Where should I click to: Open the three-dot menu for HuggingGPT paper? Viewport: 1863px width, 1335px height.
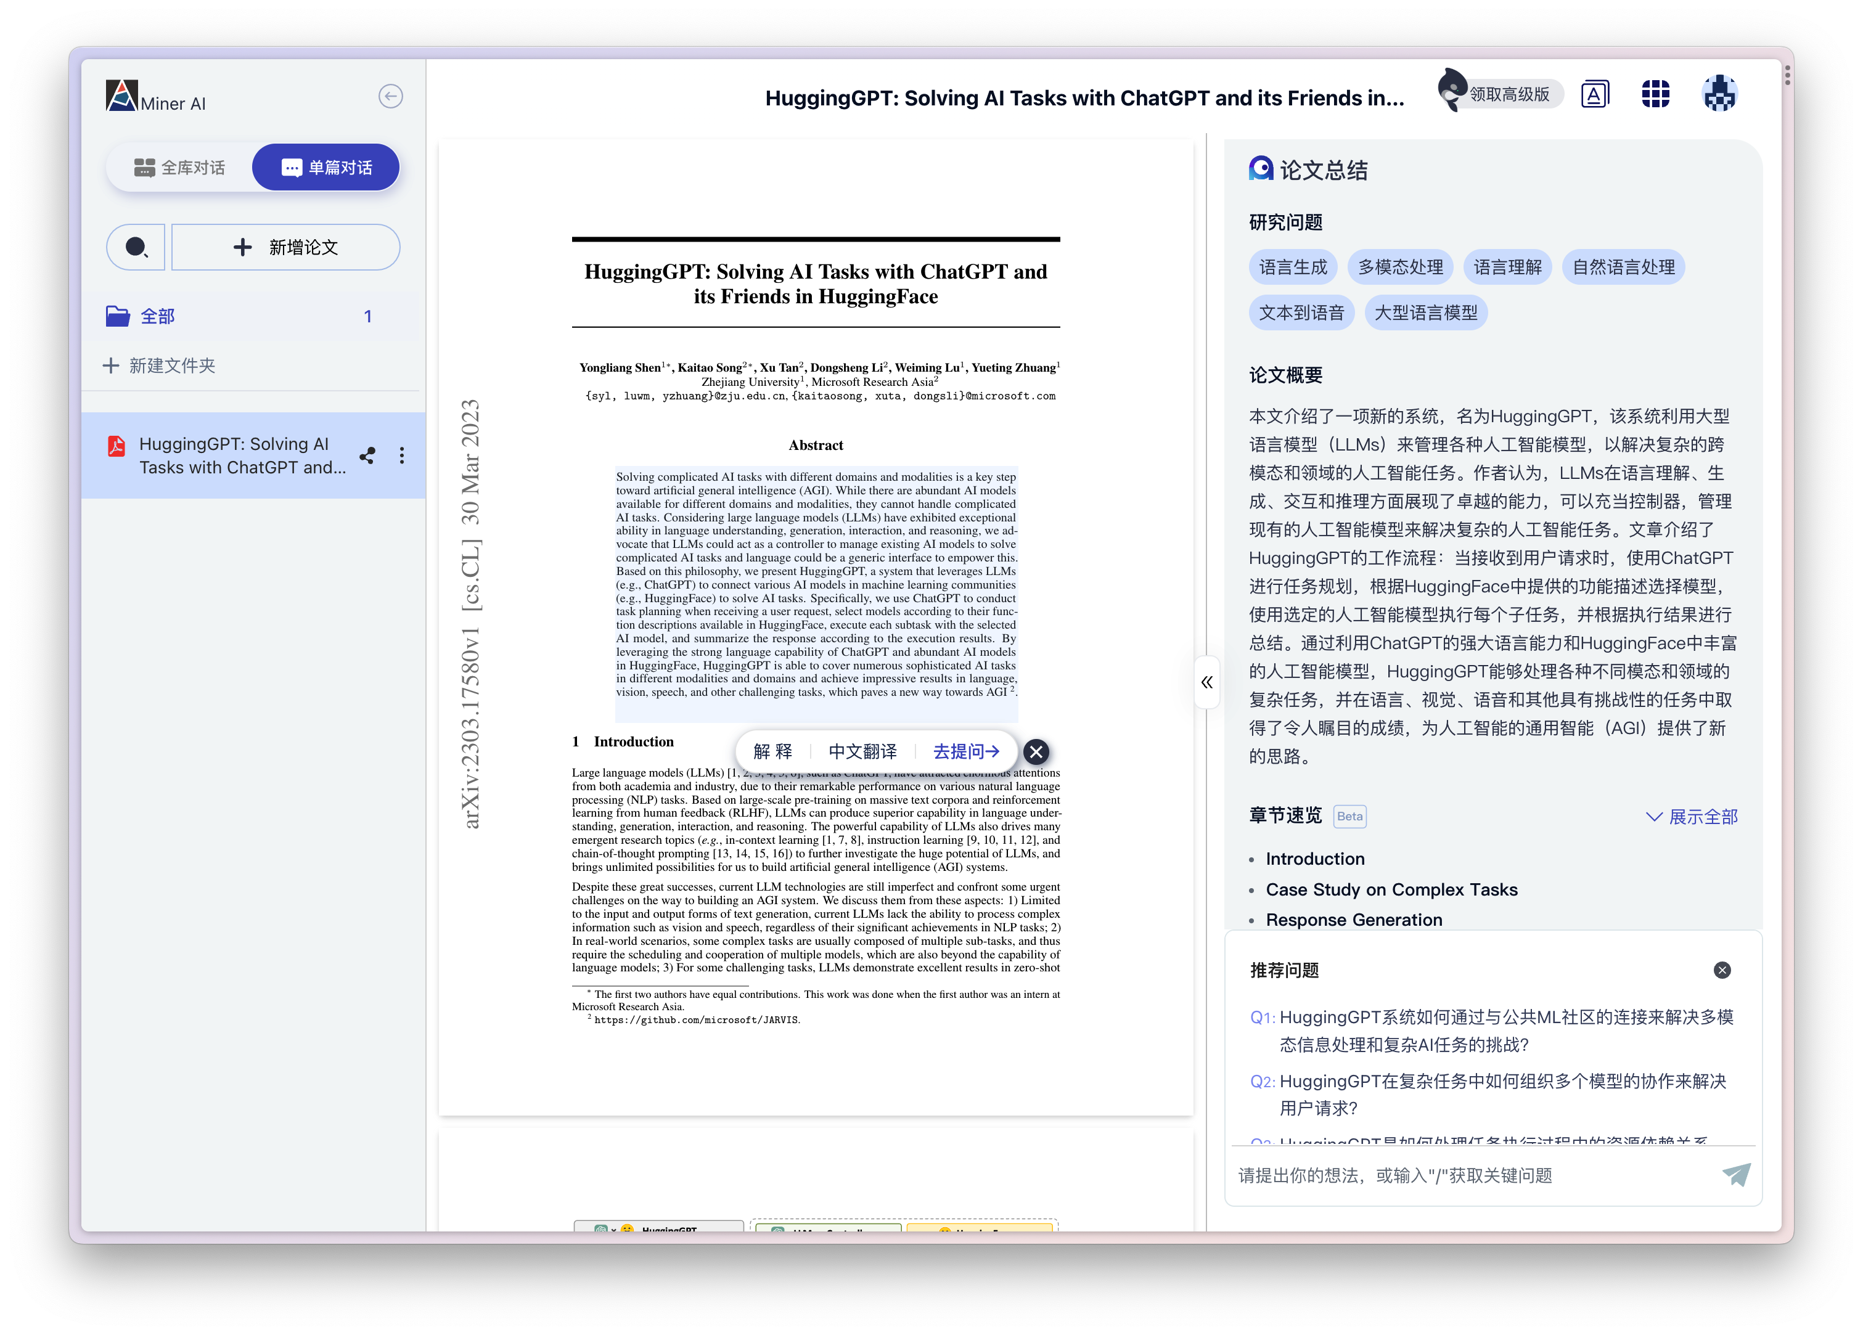click(x=402, y=455)
